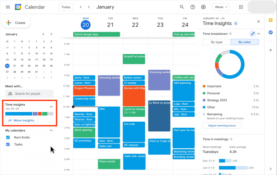Open Lunch w/ Sundar event
Viewport: 277px width, 175px height.
134,112
